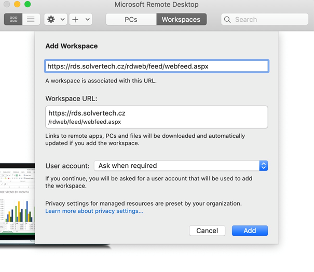Screen dimensions: 314x272
Task: Switch to list view icon
Action: (x=31, y=19)
